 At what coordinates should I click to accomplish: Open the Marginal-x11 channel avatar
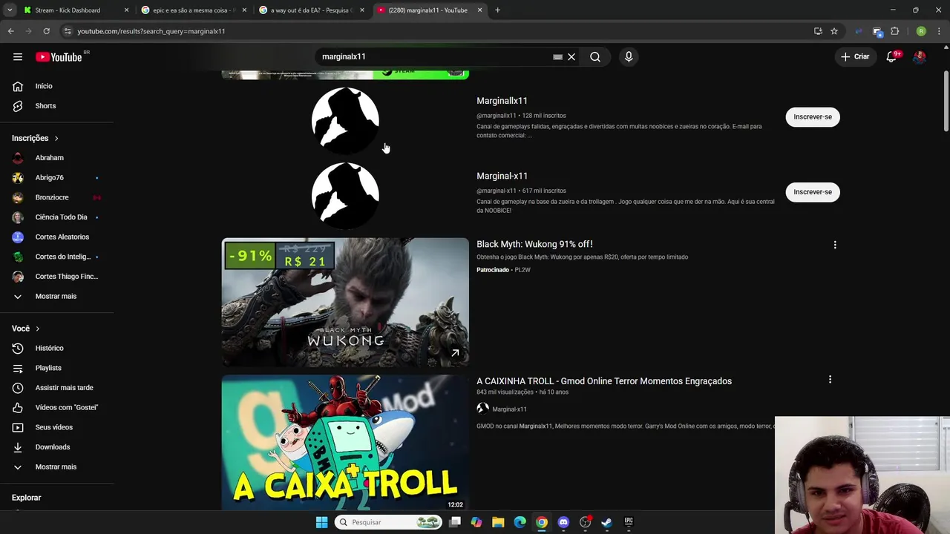[x=345, y=196]
